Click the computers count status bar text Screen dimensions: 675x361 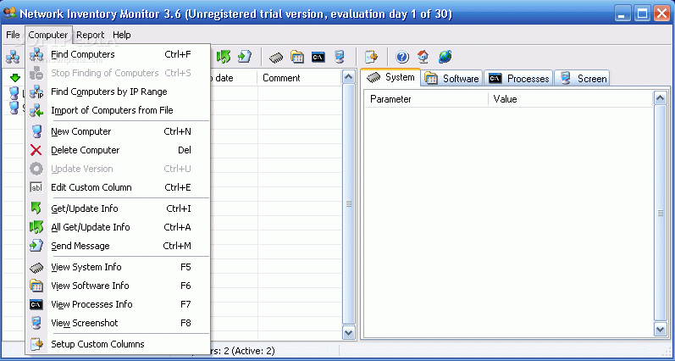coord(243,351)
